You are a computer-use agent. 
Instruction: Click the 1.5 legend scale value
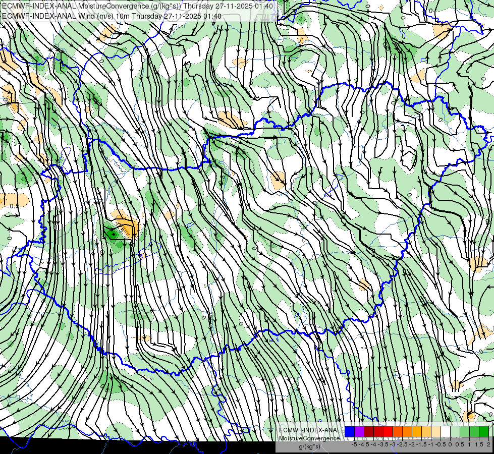[x=479, y=444]
